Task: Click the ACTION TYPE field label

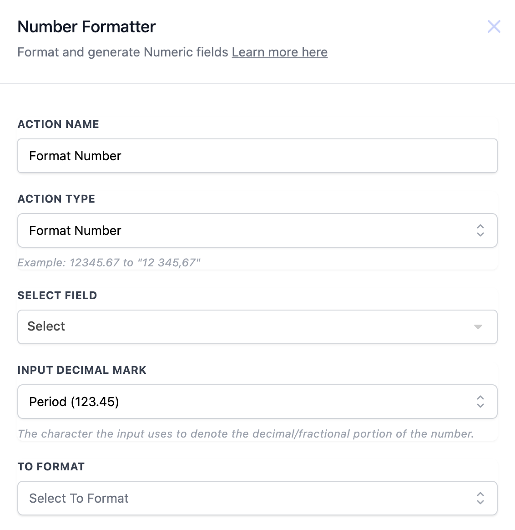Action: pyautogui.click(x=56, y=199)
